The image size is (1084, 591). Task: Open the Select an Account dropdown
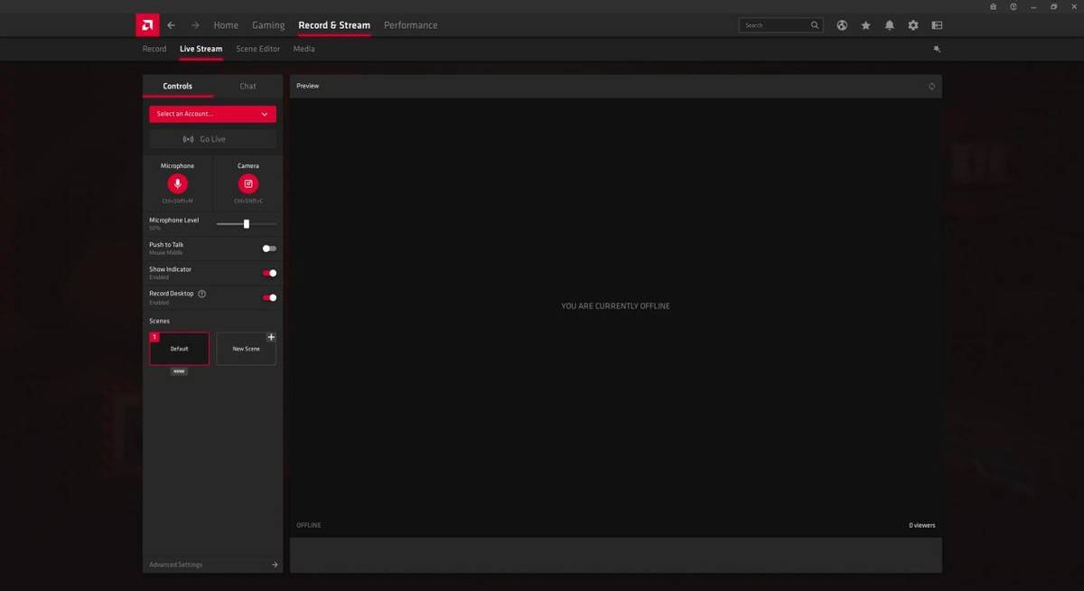(x=212, y=114)
